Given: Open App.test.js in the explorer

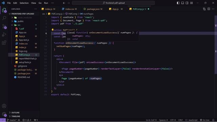Looking at the screenshot, I should (x=24, y=40).
